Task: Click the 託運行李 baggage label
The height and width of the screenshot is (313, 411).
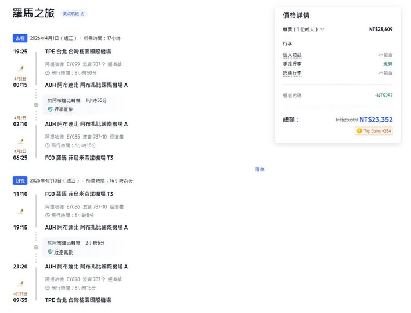Action: click(x=292, y=73)
